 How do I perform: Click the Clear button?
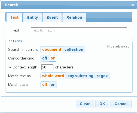point(85,104)
